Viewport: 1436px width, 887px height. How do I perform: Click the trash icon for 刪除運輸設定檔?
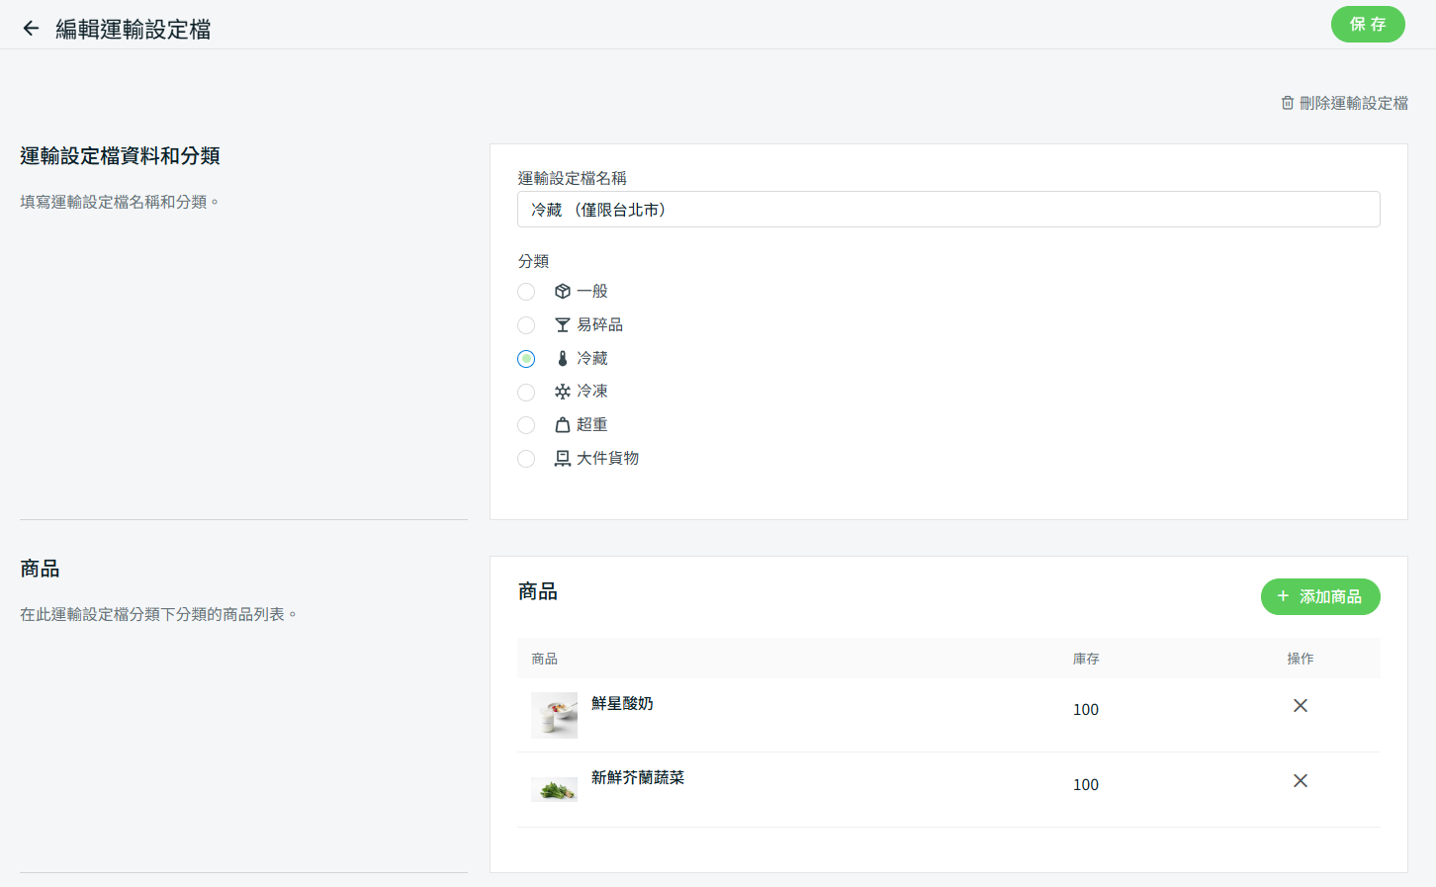(x=1287, y=103)
